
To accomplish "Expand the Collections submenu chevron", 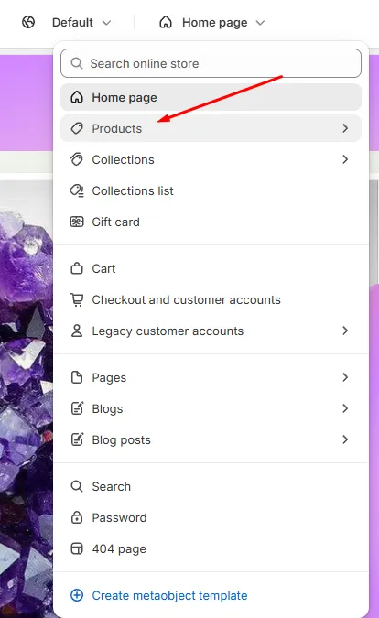I will tap(345, 159).
